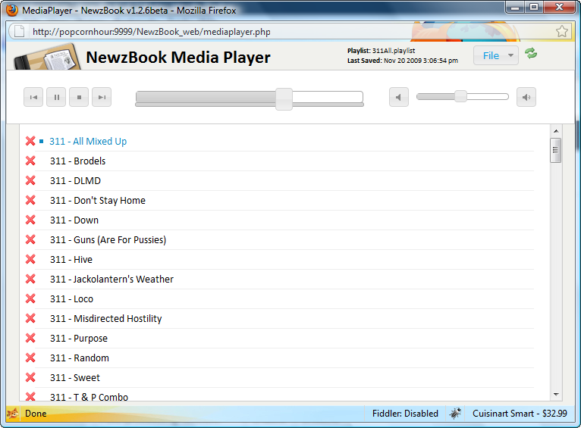
Task: Remove 311 - Random from playlist
Action: [30, 358]
